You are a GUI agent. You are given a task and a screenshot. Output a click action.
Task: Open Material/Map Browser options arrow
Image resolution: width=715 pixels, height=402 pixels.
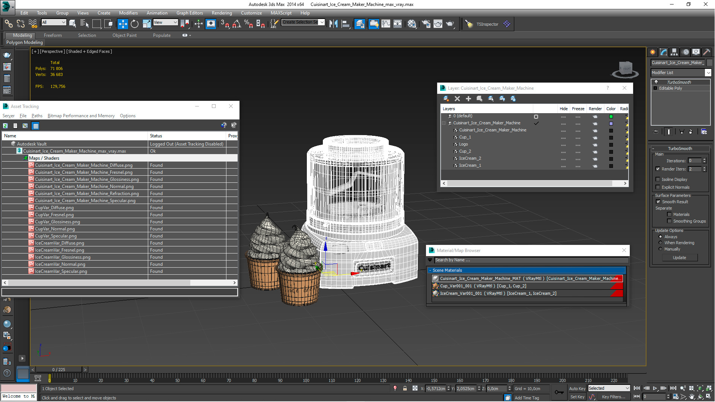coord(430,260)
